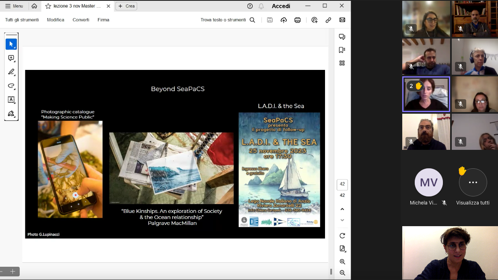Image resolution: width=498 pixels, height=280 pixels.
Task: Zoom in on the document
Action: [342, 262]
